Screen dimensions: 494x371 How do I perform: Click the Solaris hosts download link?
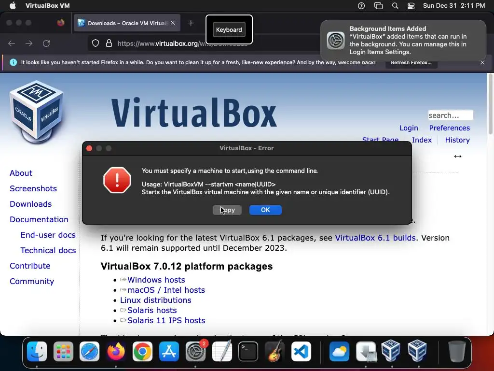click(152, 310)
